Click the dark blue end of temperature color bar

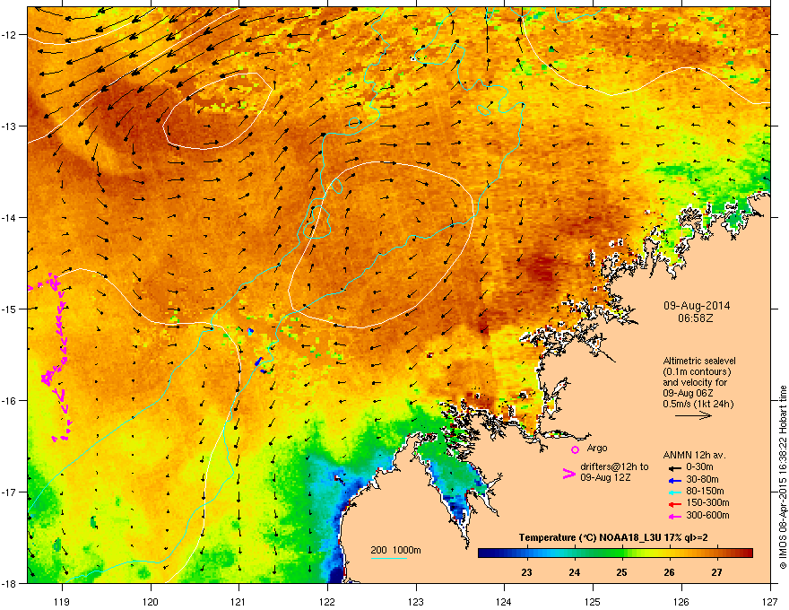488,553
